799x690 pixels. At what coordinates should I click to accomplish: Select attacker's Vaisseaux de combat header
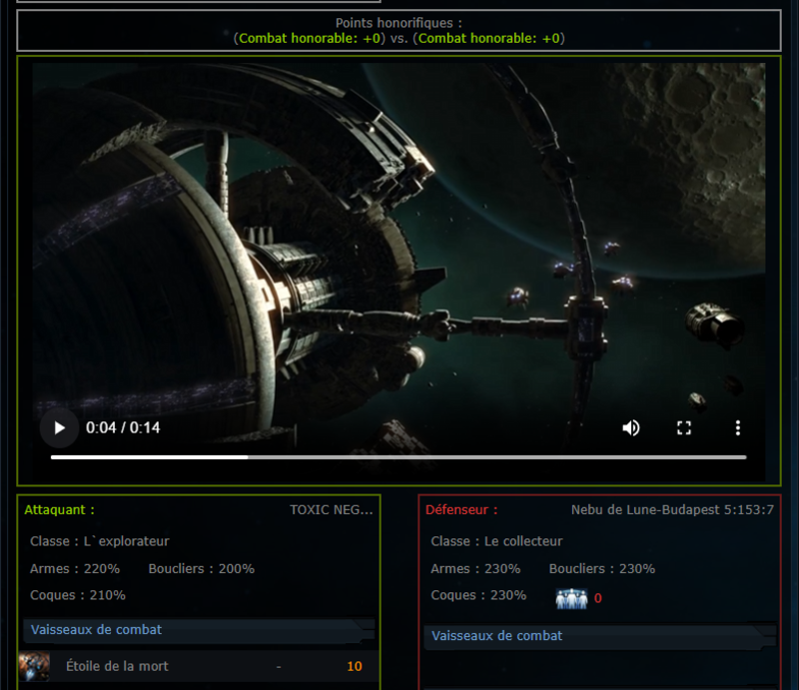199,630
